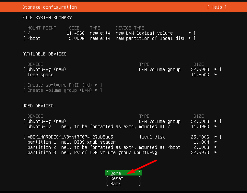Select partition 3 row

(x=122, y=152)
